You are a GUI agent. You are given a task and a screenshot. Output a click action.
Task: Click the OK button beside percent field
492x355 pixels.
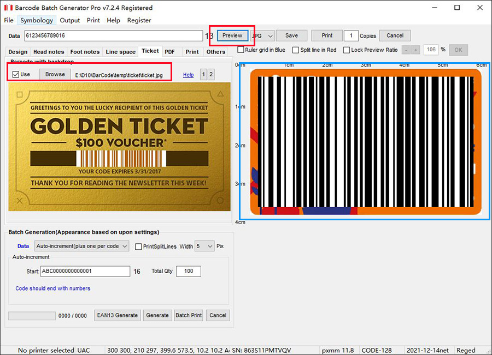pyautogui.click(x=458, y=50)
